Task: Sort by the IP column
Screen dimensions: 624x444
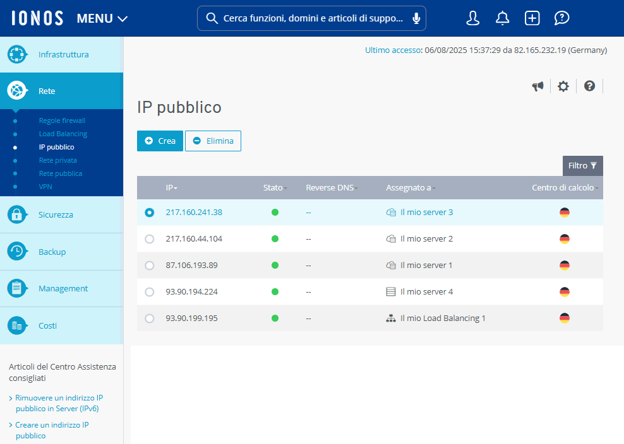Action: click(x=172, y=187)
